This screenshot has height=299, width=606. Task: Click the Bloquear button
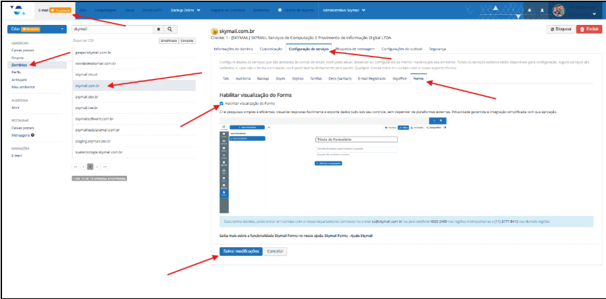tap(560, 30)
